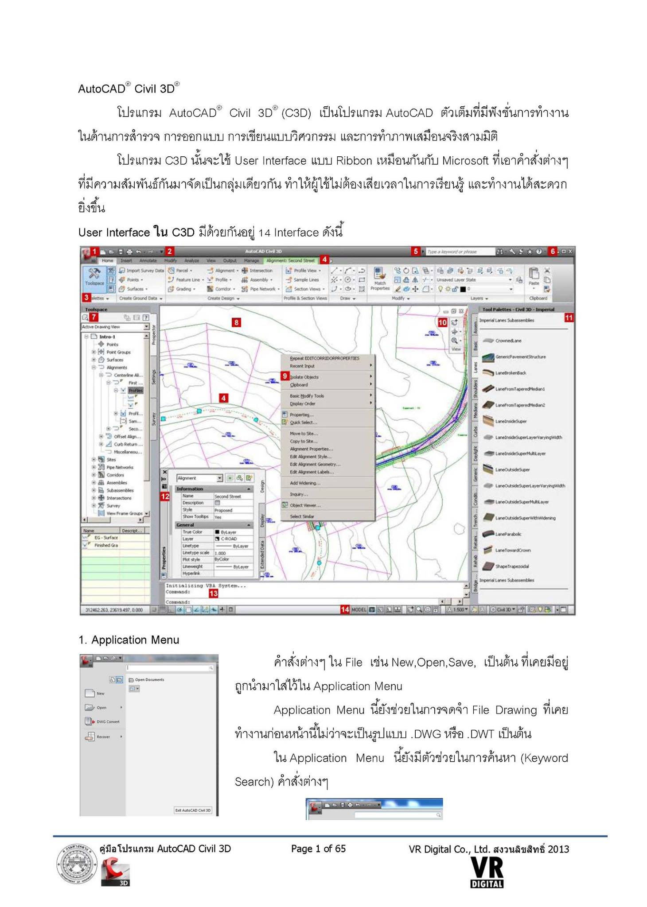The height and width of the screenshot is (907, 647).
Task: Switch to the Annotate ribbon tab
Action: (x=148, y=260)
